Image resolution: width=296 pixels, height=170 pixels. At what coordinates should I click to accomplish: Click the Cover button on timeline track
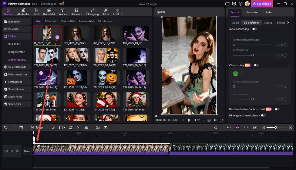pyautogui.click(x=27, y=151)
